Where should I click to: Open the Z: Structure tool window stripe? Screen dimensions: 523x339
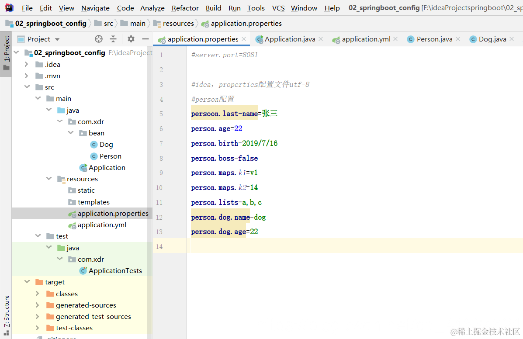click(x=6, y=315)
